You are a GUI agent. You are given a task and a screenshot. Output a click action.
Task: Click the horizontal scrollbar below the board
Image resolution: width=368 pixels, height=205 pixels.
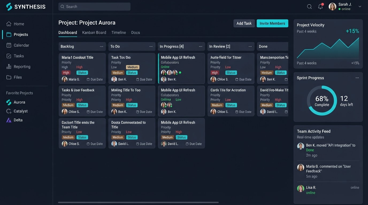(138, 202)
